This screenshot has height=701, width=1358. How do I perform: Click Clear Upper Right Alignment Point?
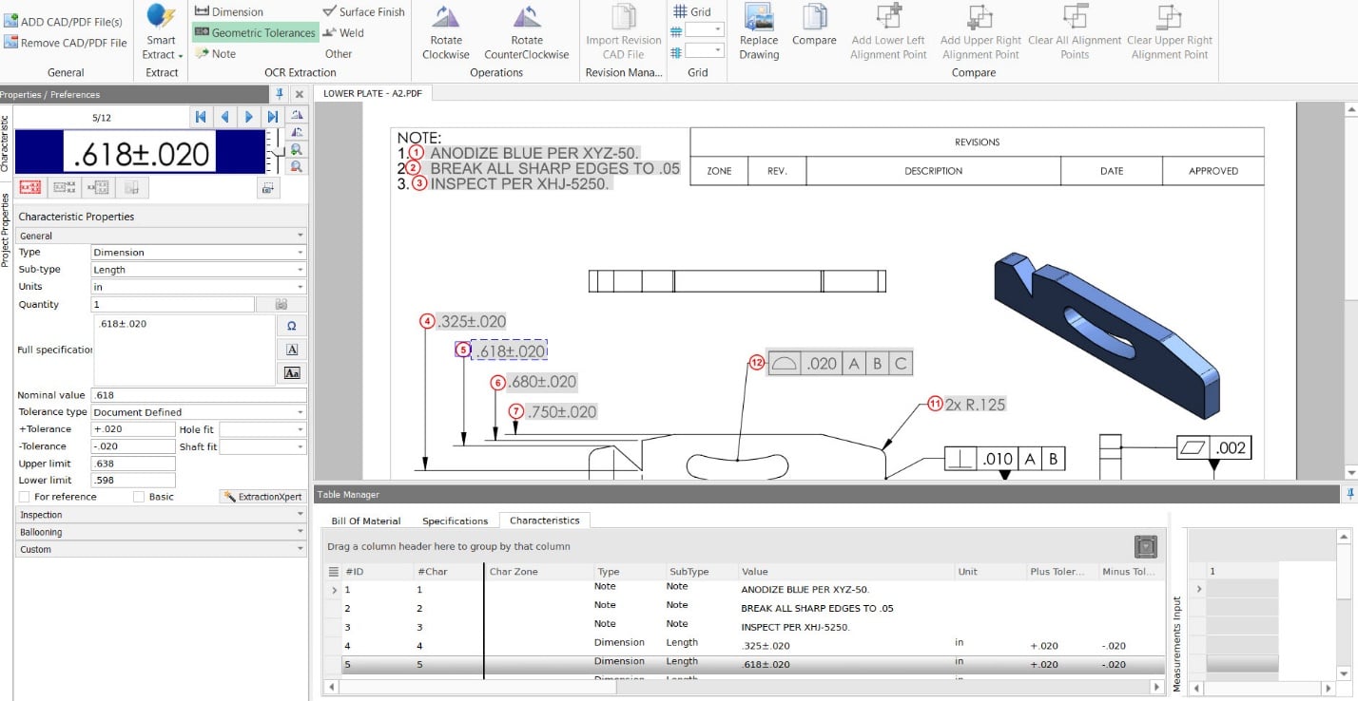click(x=1170, y=32)
